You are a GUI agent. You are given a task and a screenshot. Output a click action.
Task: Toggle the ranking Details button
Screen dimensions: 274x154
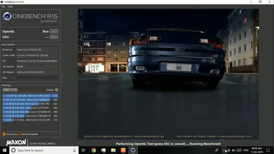[x=57, y=90]
